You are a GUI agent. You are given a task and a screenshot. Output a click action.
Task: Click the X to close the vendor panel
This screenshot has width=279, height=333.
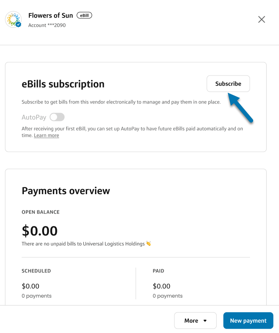[x=261, y=19]
